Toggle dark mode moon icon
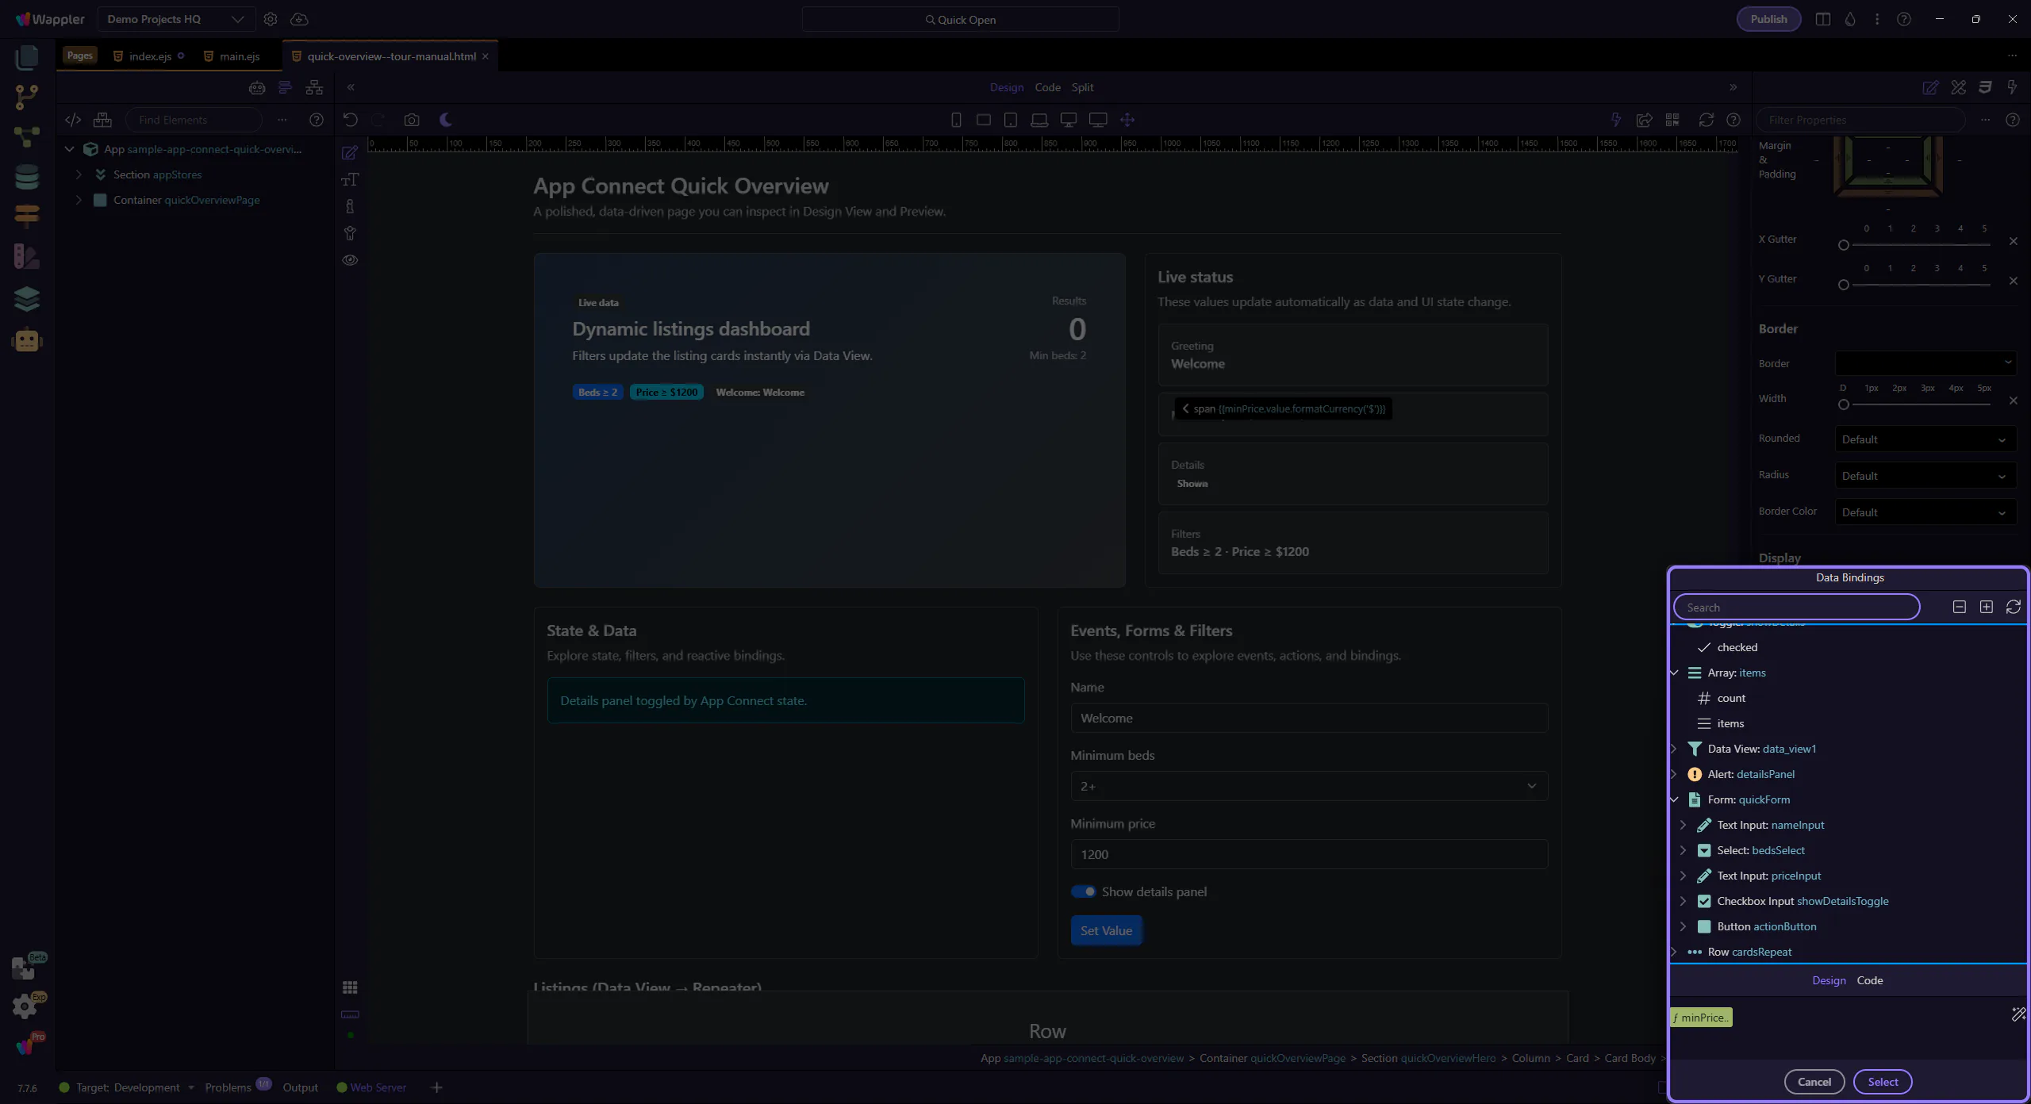This screenshot has width=2031, height=1104. [446, 120]
